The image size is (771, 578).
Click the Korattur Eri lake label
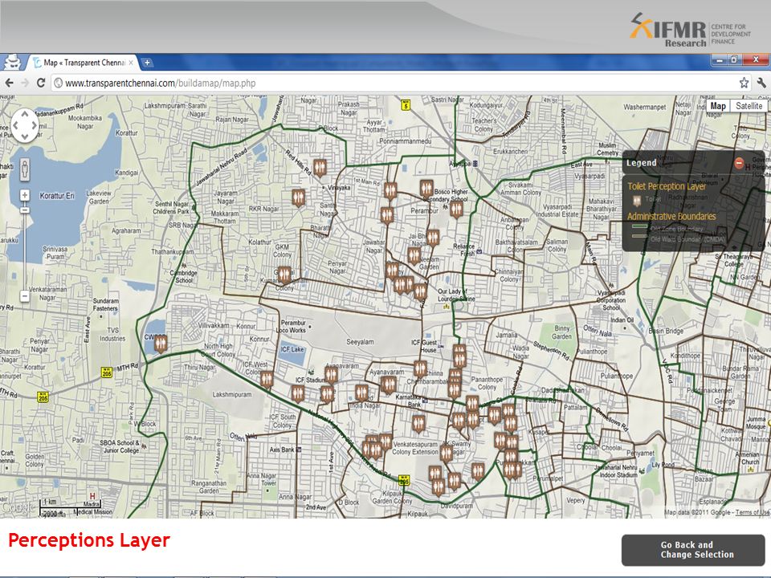[x=57, y=196]
